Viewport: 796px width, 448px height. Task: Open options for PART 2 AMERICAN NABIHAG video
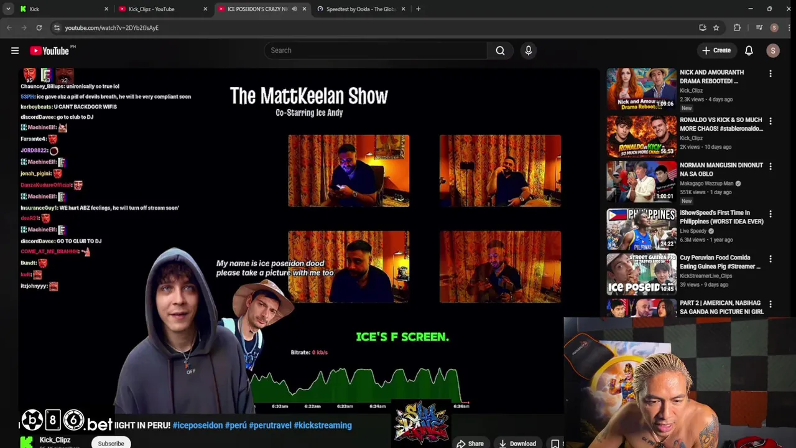770,304
